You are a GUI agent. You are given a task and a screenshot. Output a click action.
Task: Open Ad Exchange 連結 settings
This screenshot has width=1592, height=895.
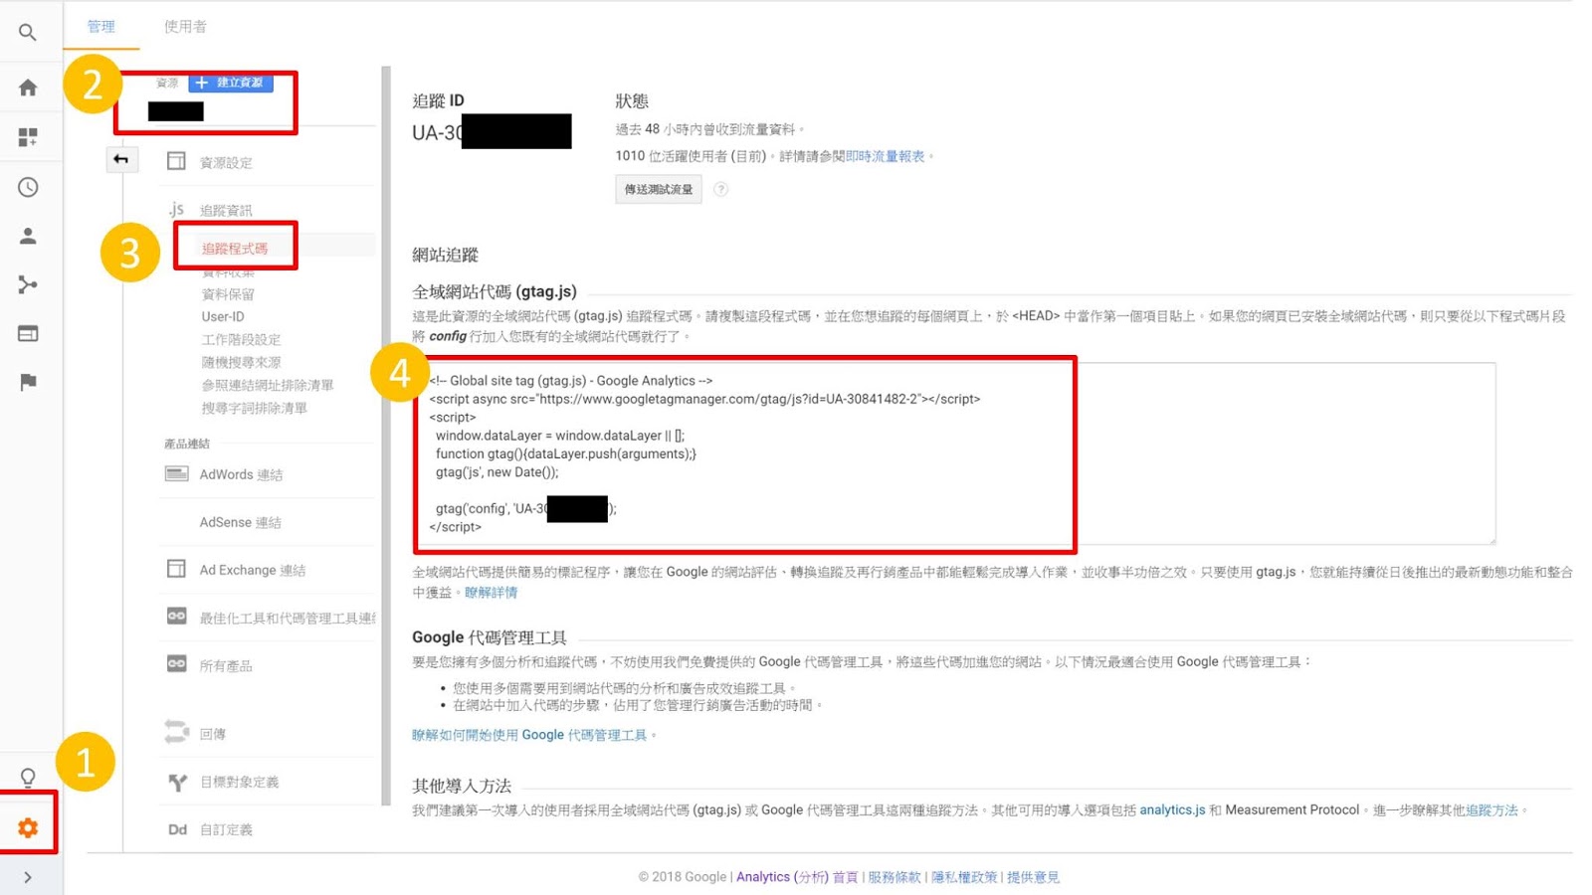click(252, 570)
